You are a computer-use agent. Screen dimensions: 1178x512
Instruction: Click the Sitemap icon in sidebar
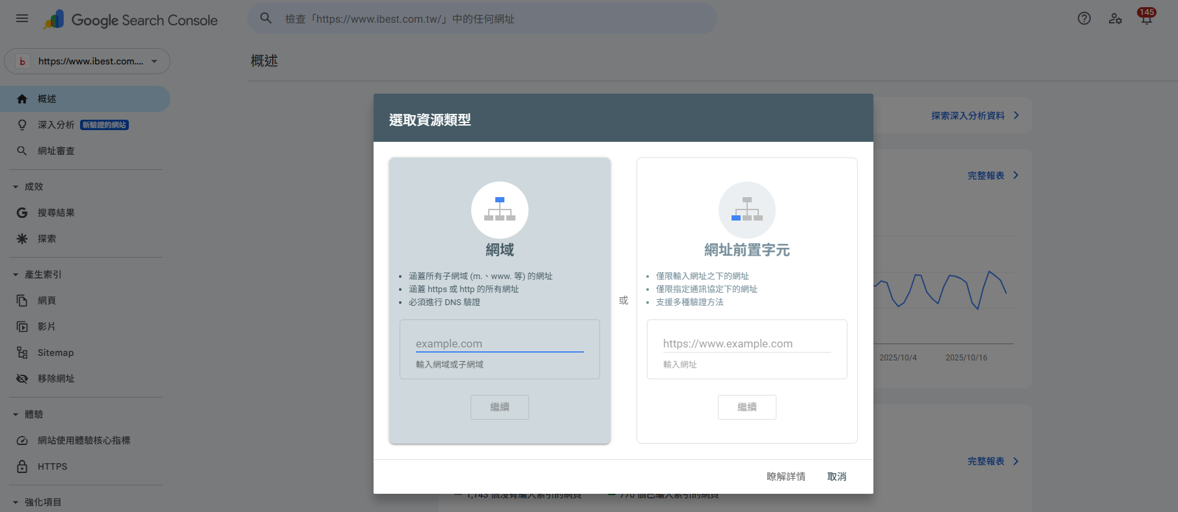click(22, 353)
